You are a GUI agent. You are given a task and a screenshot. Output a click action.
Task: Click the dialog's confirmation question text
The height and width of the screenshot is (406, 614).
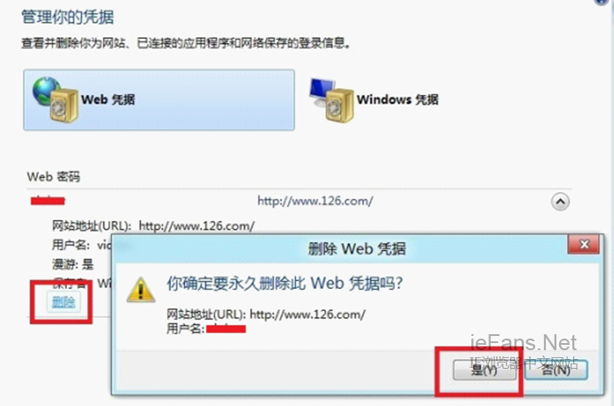point(284,283)
